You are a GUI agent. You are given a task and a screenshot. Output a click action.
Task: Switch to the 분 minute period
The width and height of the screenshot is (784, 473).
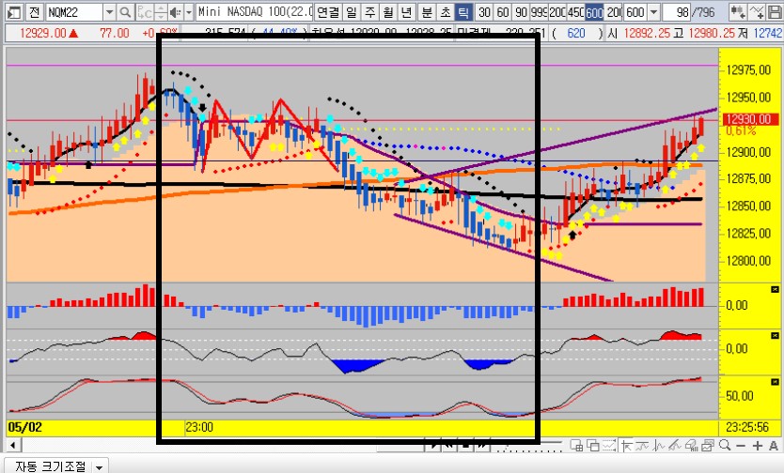[427, 12]
